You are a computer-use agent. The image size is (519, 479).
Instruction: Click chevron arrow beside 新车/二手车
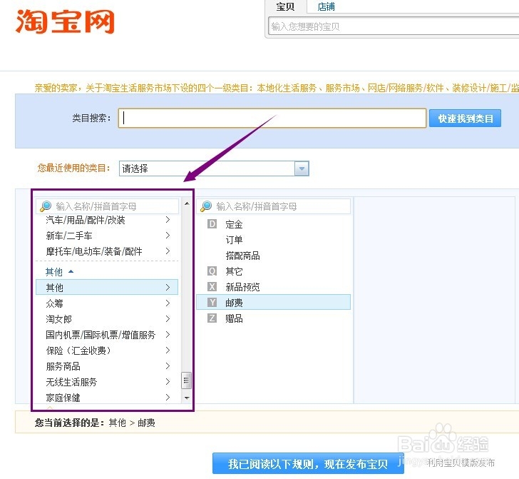click(168, 236)
